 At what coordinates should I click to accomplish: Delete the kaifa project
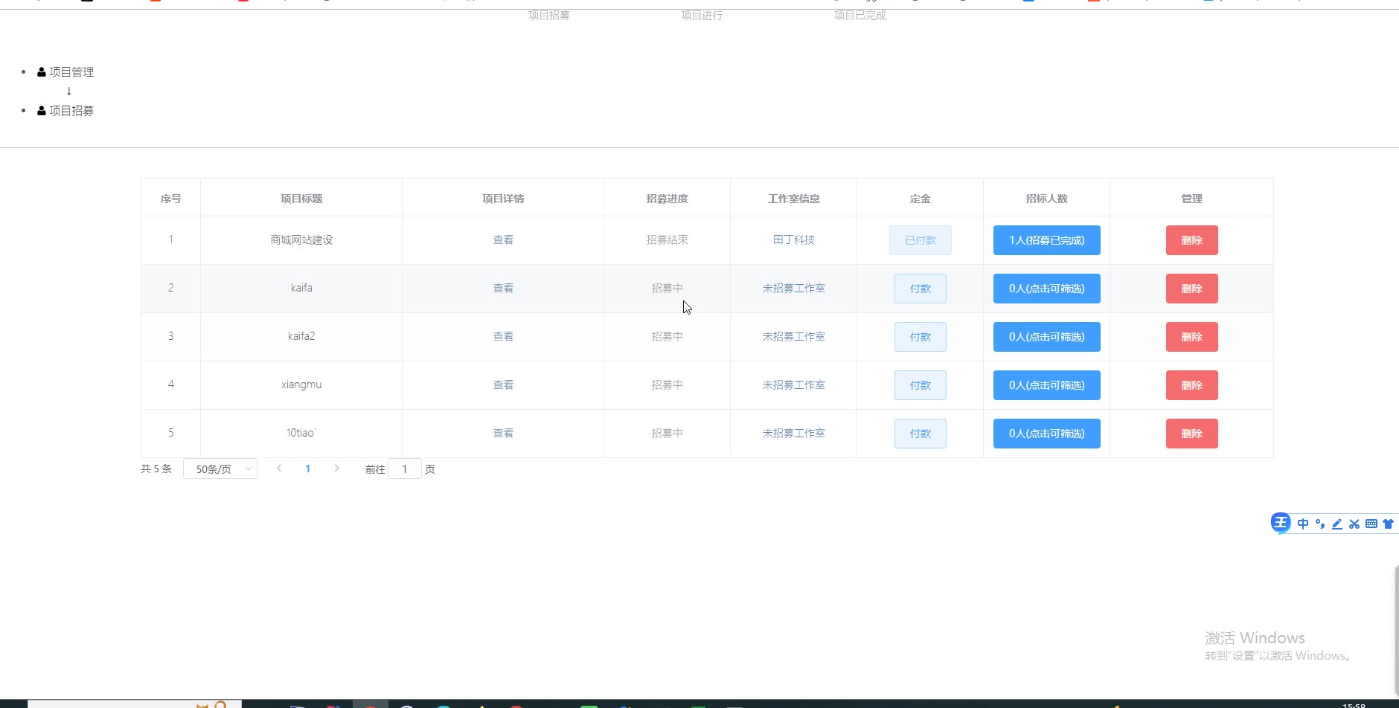[x=1192, y=289]
